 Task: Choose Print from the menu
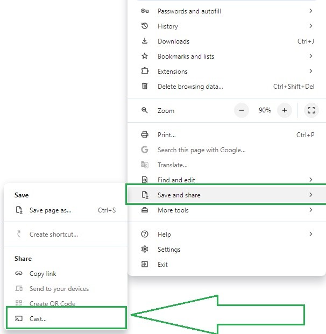coord(226,134)
